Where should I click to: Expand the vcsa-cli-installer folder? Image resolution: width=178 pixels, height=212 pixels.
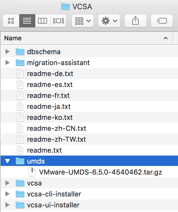[x=8, y=194]
